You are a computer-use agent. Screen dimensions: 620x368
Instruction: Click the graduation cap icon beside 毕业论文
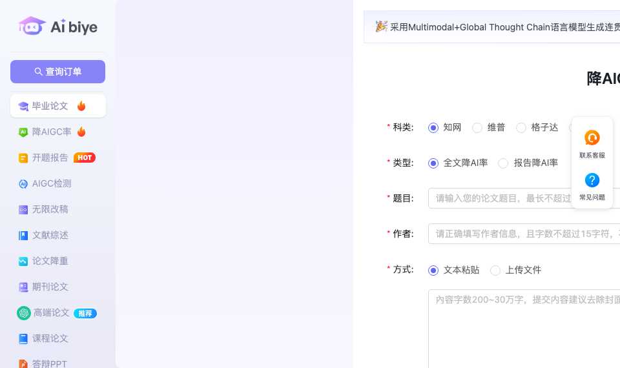pos(23,106)
